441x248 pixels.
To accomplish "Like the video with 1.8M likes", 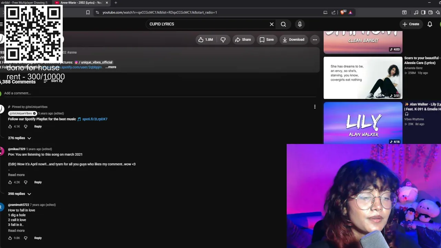I will [205, 40].
